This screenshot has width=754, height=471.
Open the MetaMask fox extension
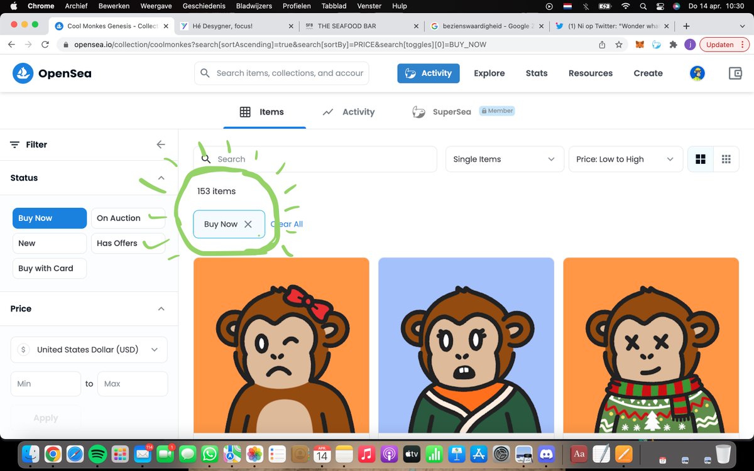coord(640,45)
